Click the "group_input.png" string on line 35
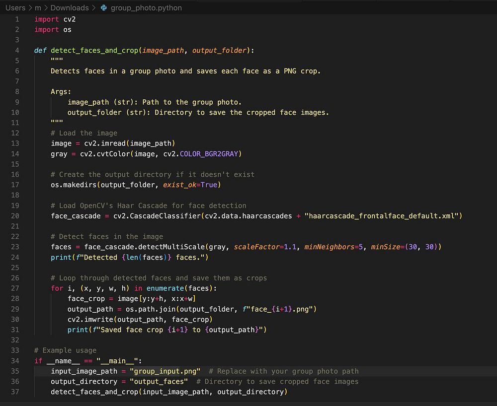This screenshot has height=406, width=497. [165, 371]
